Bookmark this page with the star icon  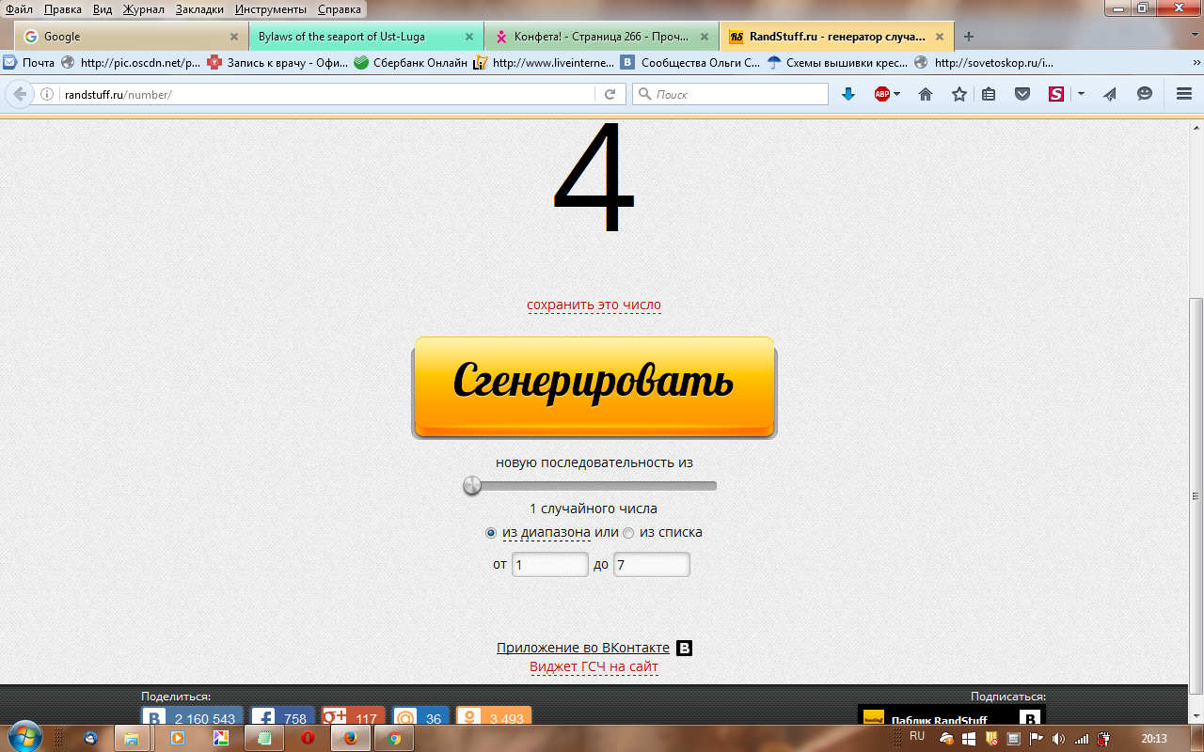pos(958,94)
